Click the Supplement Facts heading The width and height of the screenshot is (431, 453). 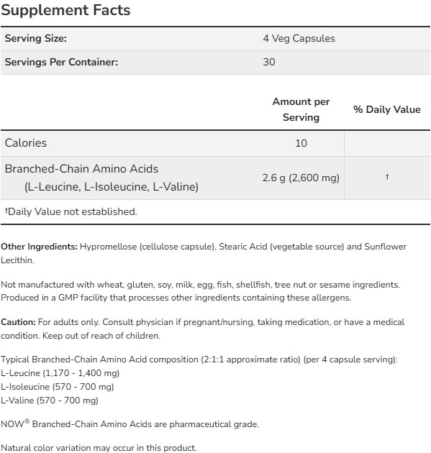click(x=65, y=10)
